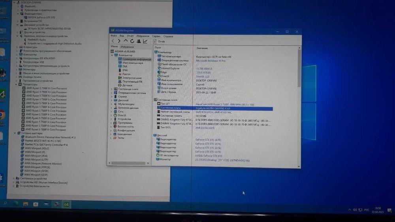Select the DMI item in AIDA64 tree

pos(125,66)
